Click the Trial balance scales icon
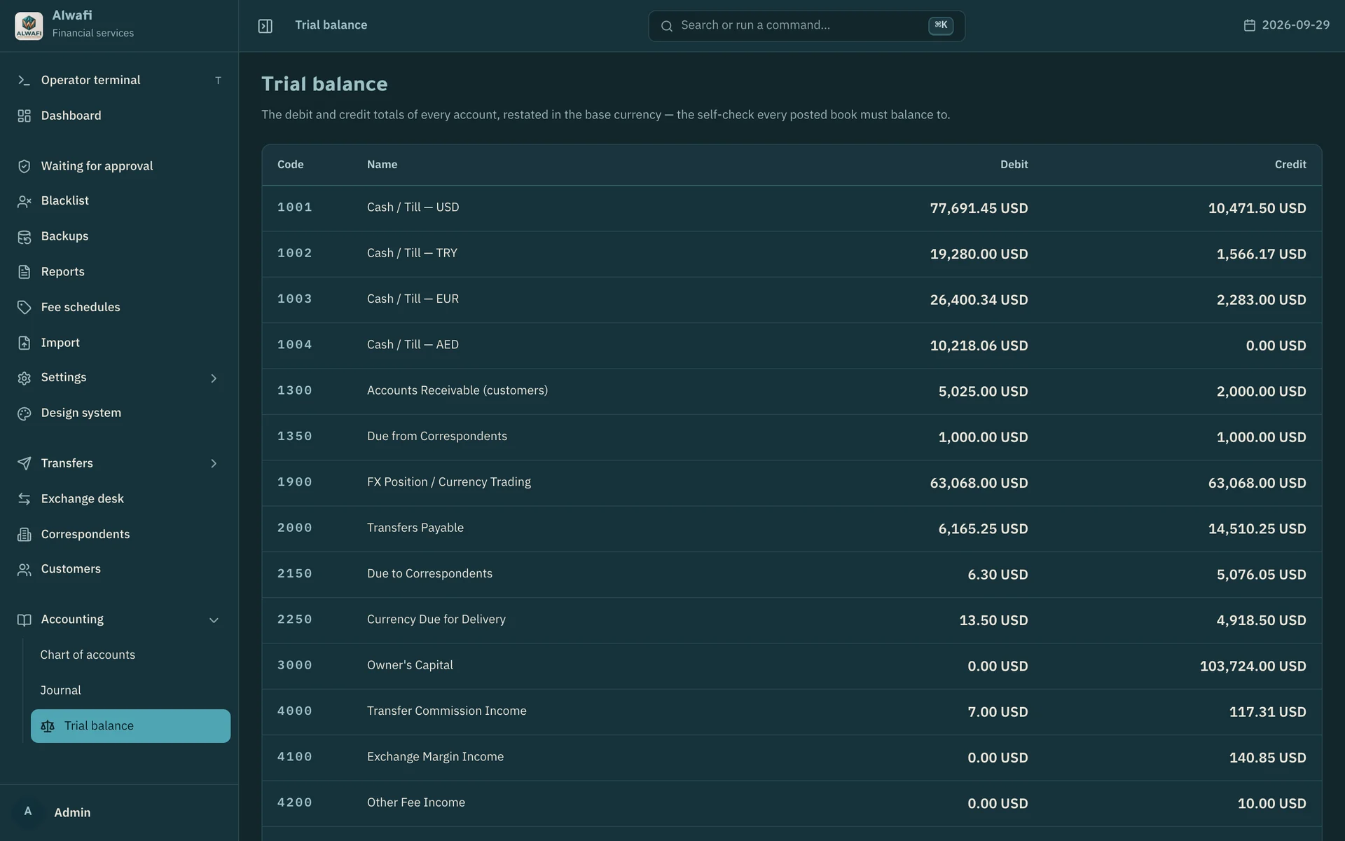The height and width of the screenshot is (841, 1345). (x=48, y=726)
